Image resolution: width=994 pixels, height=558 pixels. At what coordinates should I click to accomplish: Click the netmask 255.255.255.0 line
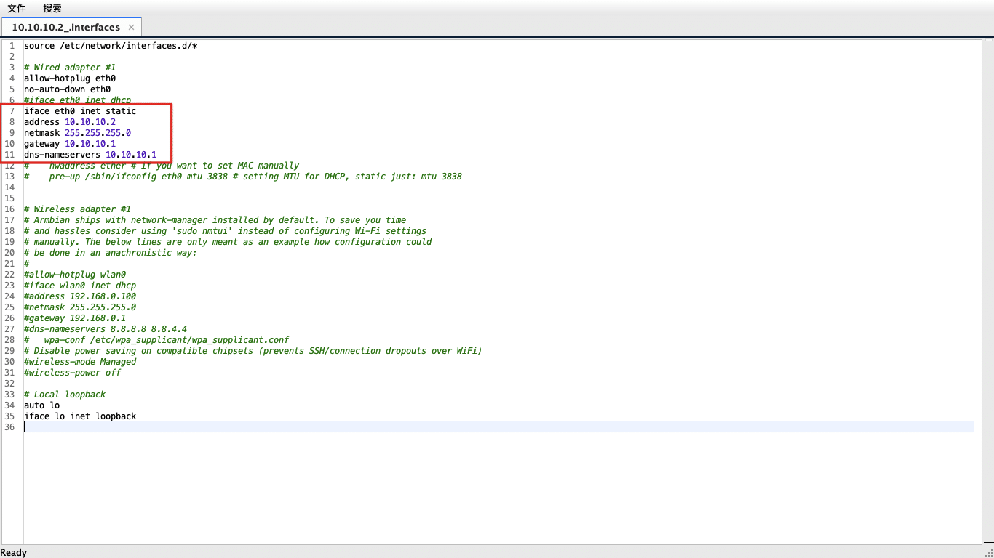pos(77,133)
